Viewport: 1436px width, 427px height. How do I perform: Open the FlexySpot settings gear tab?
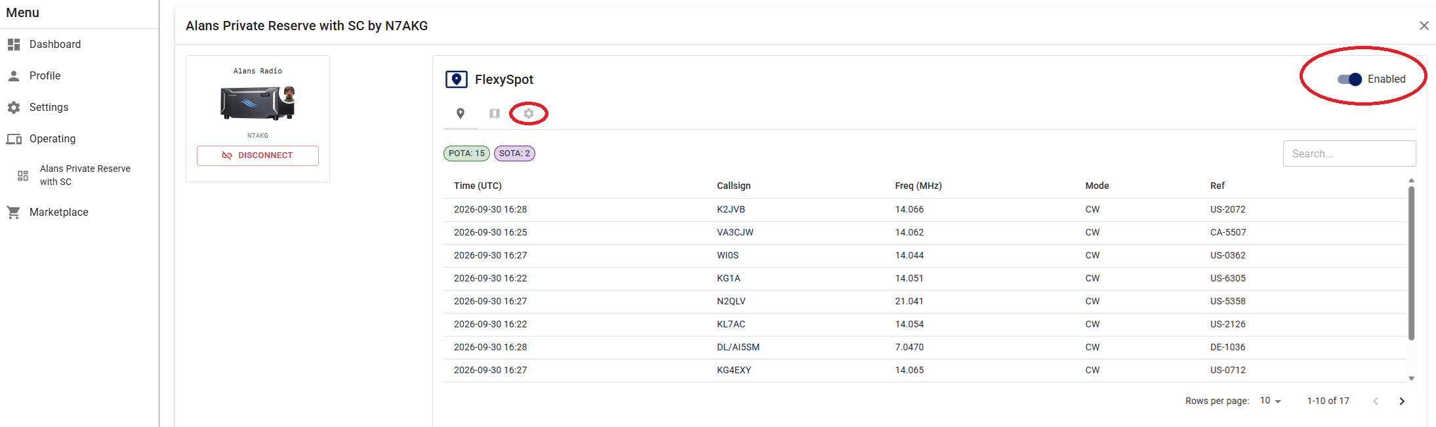[x=529, y=113]
